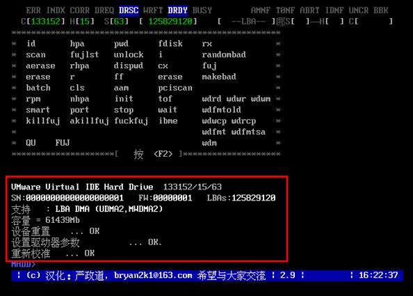This screenshot has width=413, height=296.
Task: Click the wait command
Action: click(x=168, y=110)
